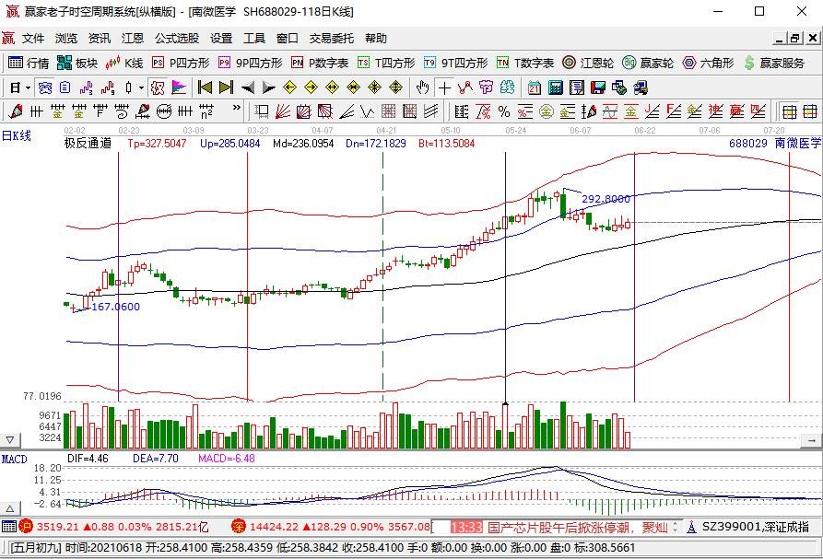This screenshot has height=559, width=823.
Task: Toggle the 极 channel indicator icon
Action: coord(158,87)
